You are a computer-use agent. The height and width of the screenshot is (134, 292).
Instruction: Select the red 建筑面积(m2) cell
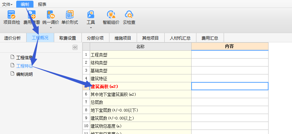coord(140,86)
